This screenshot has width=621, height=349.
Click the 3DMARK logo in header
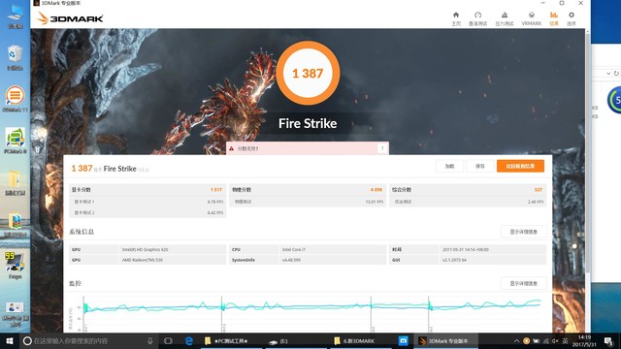70,18
